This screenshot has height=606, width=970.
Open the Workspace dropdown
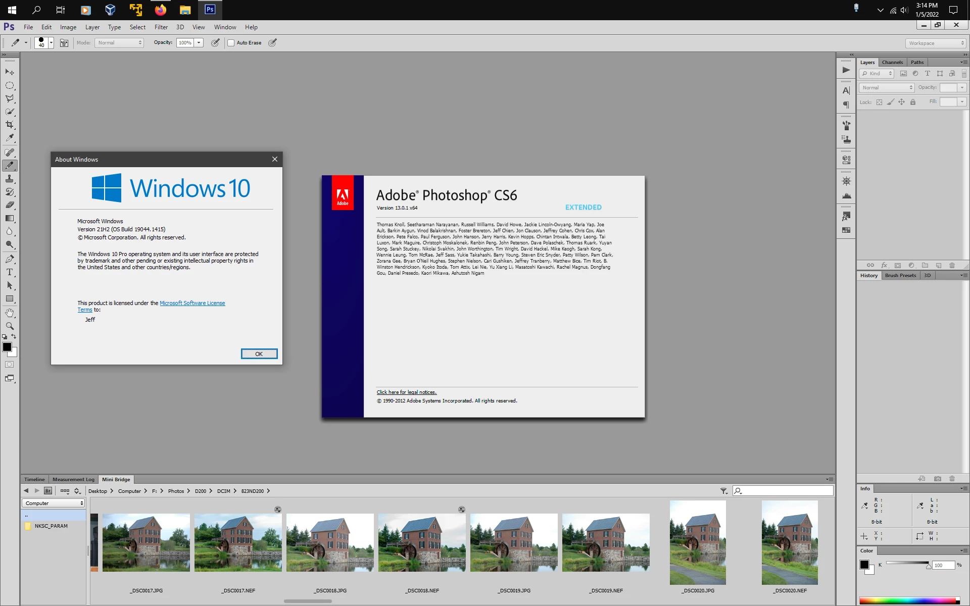coord(936,43)
